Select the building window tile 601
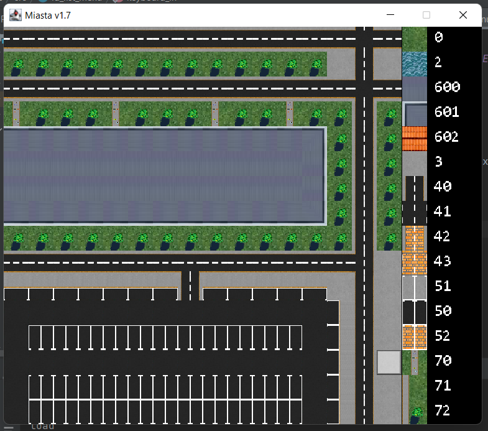 pos(415,113)
